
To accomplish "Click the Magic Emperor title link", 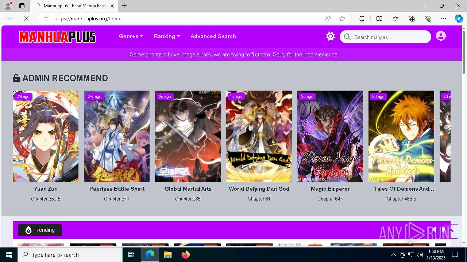I will pos(330,189).
